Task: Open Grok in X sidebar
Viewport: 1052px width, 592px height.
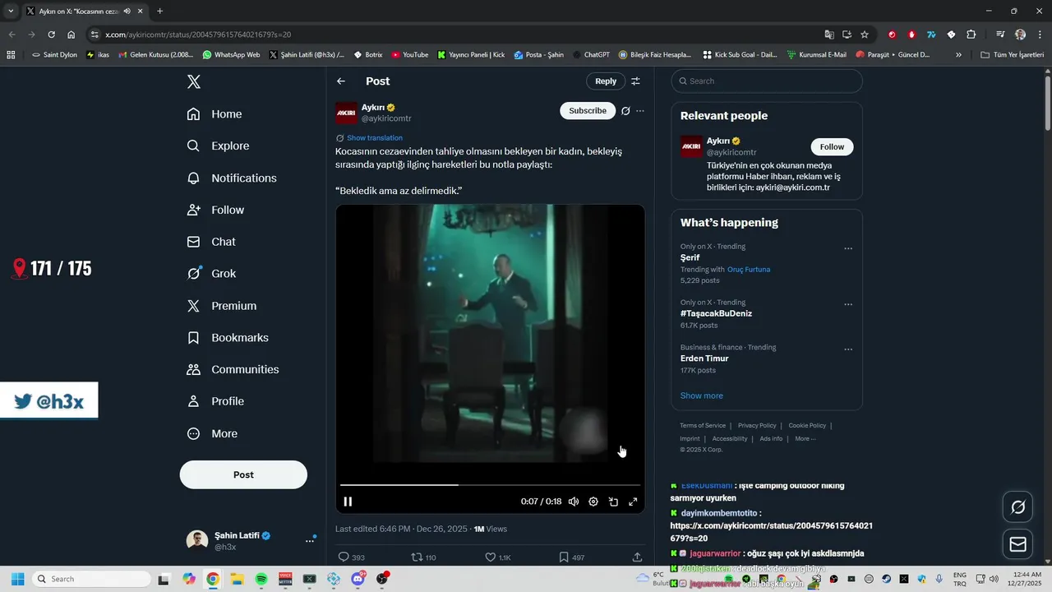Action: (211, 274)
